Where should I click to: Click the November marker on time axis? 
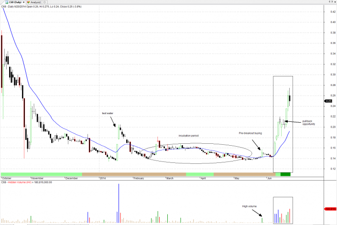37,178
